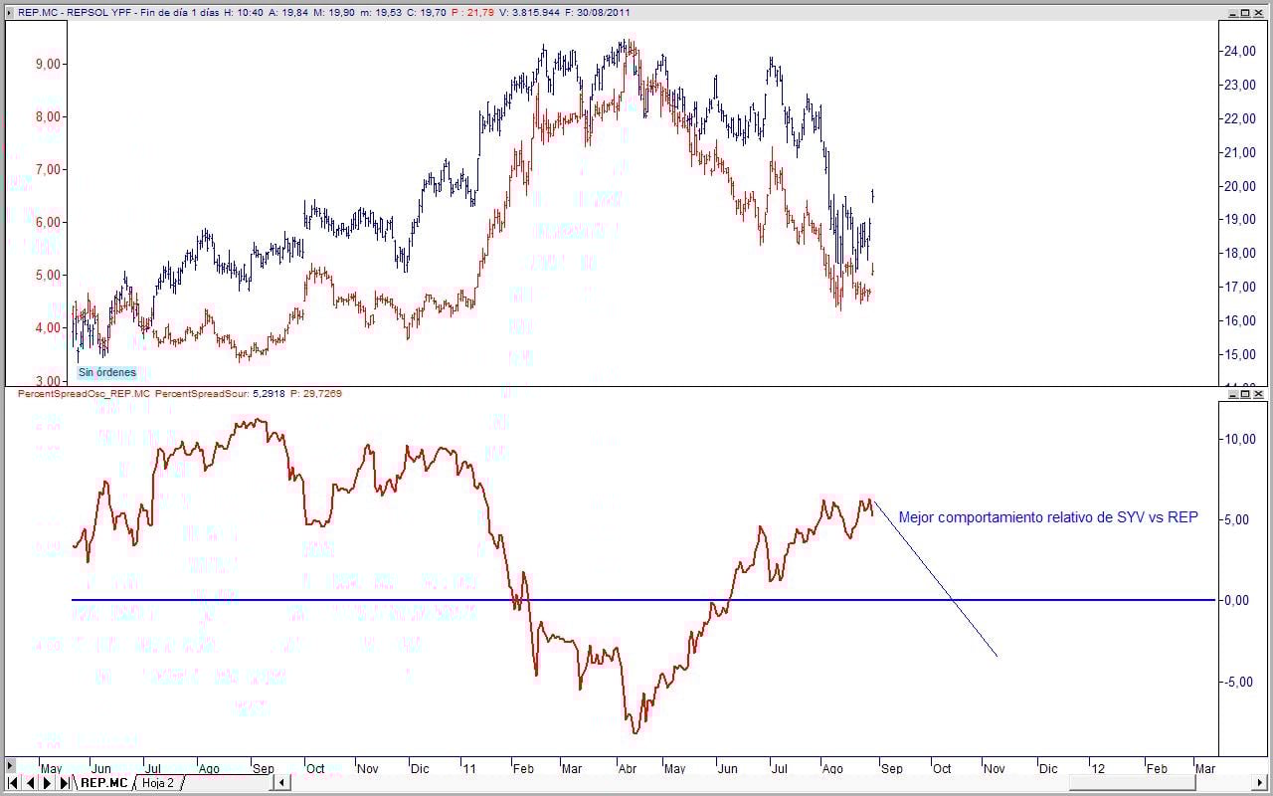Close the PercentSpreadOsc indicator panel
Viewport: 1273px width, 796px height.
pyautogui.click(x=1258, y=394)
